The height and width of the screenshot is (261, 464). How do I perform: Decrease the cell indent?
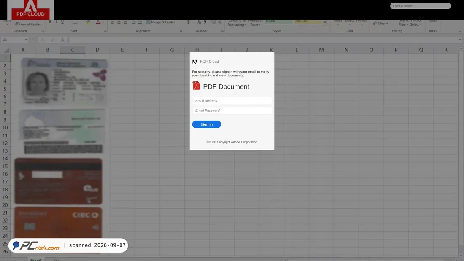(133, 22)
